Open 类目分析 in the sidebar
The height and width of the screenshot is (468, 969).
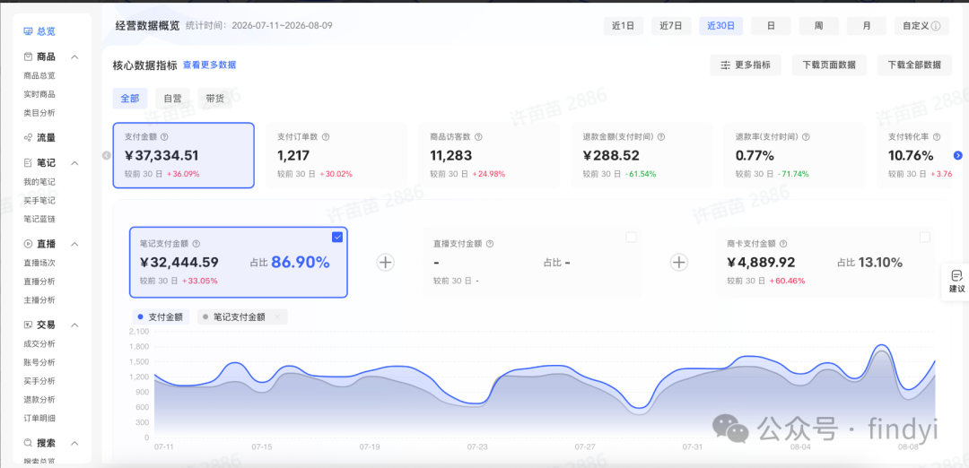[39, 112]
